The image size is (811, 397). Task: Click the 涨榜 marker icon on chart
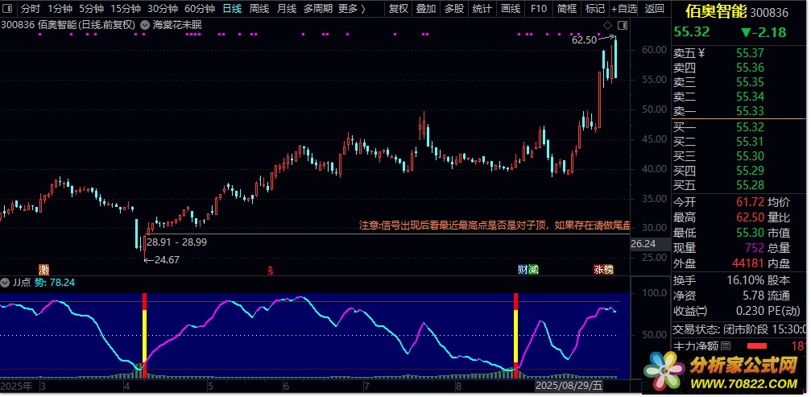[603, 269]
